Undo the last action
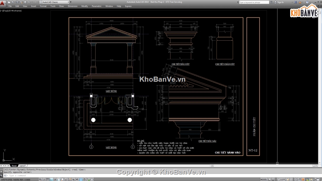Screen dimensions: 322x181 tap(29, 2)
